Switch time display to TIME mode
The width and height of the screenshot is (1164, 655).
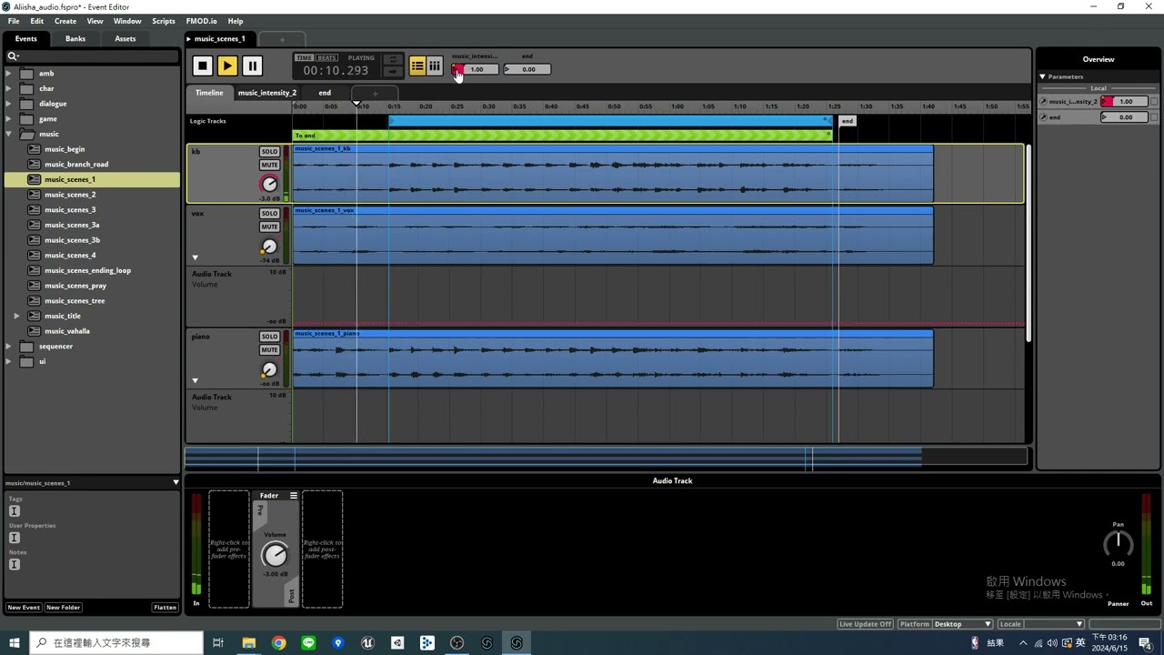[304, 57]
